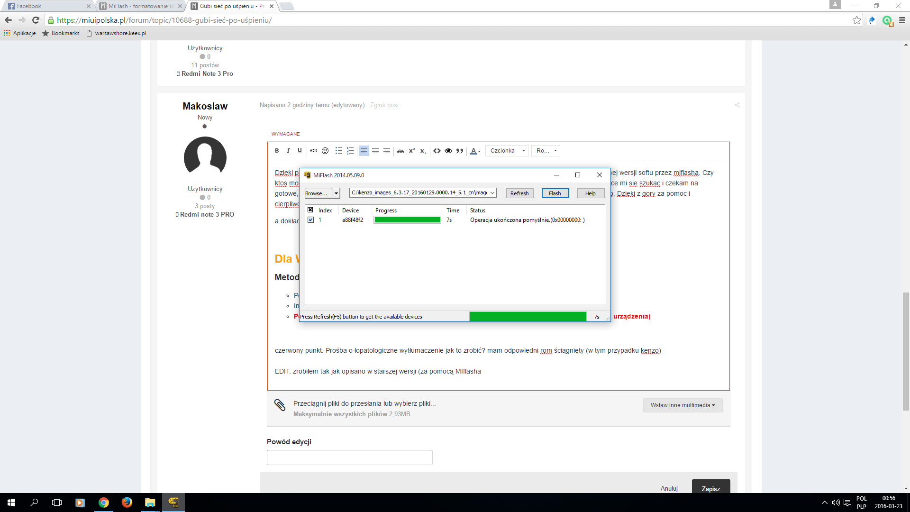Screen dimensions: 910x512
Task: Insert code with angle brackets icon
Action: tap(437, 151)
